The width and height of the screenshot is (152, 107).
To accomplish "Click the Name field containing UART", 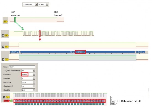I will click(x=22, y=67).
